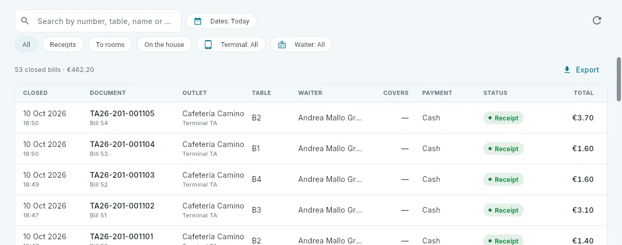Click Cash payment of Bill 54

(x=431, y=118)
